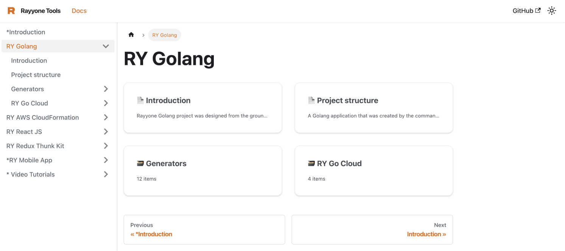Open the *Introduction sidebar item
The image size is (565, 251).
pos(26,32)
